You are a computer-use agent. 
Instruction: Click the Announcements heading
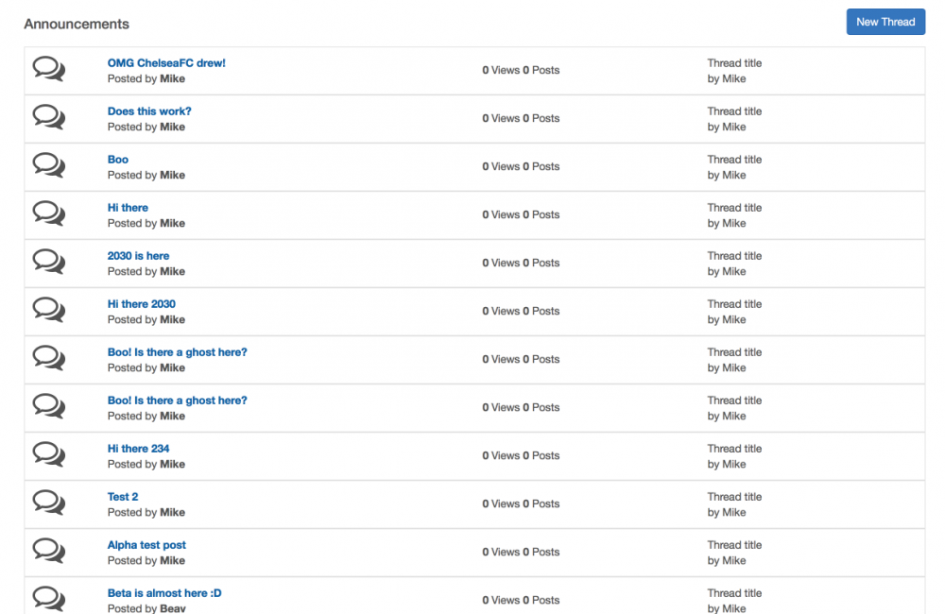coord(77,24)
